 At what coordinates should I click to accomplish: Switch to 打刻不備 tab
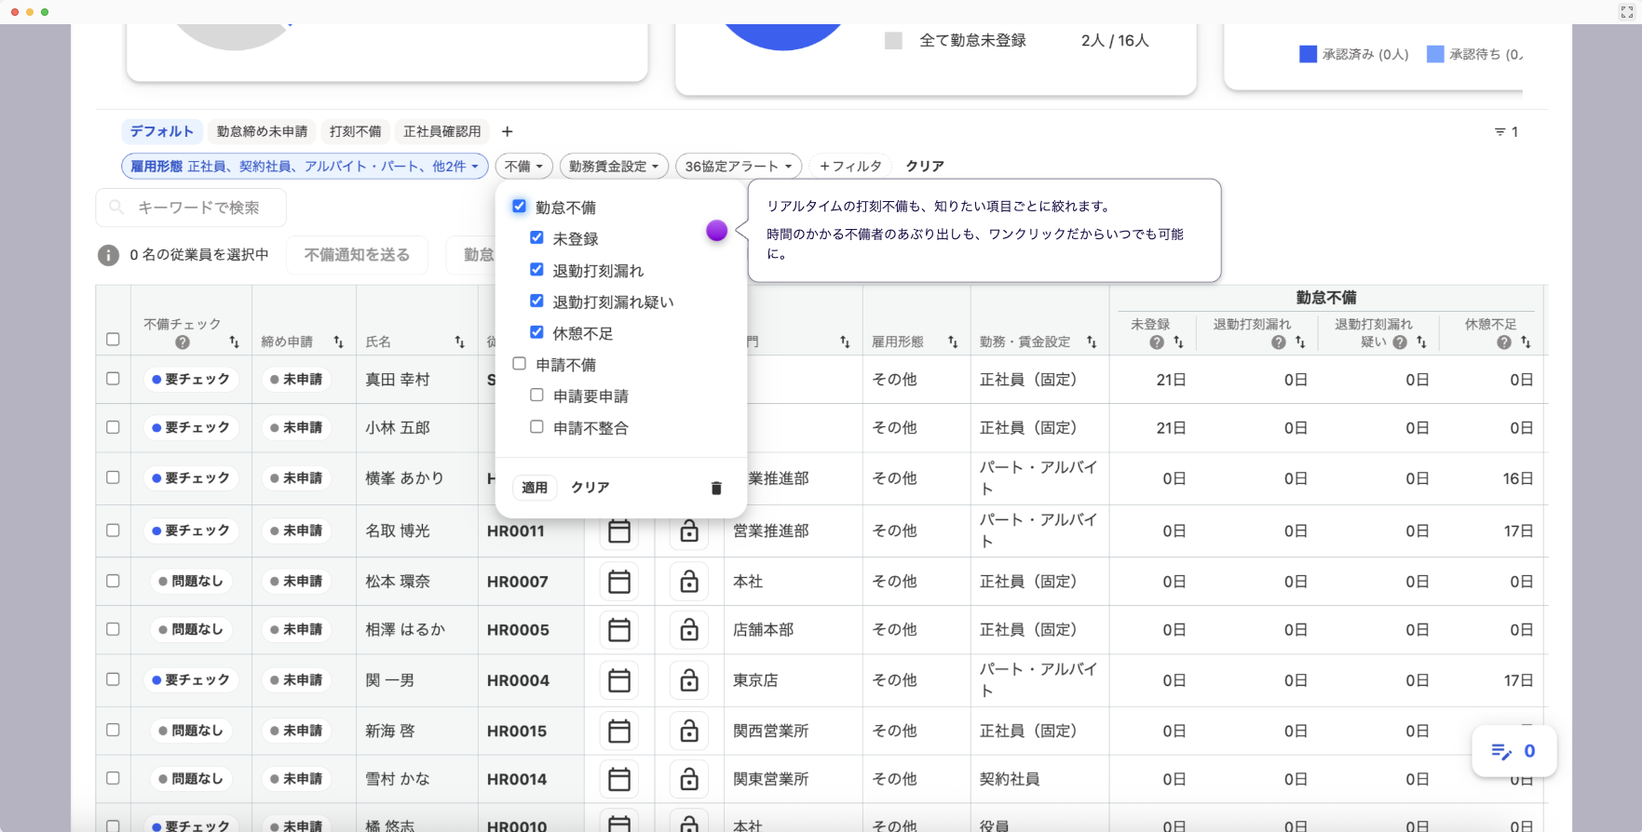(356, 131)
